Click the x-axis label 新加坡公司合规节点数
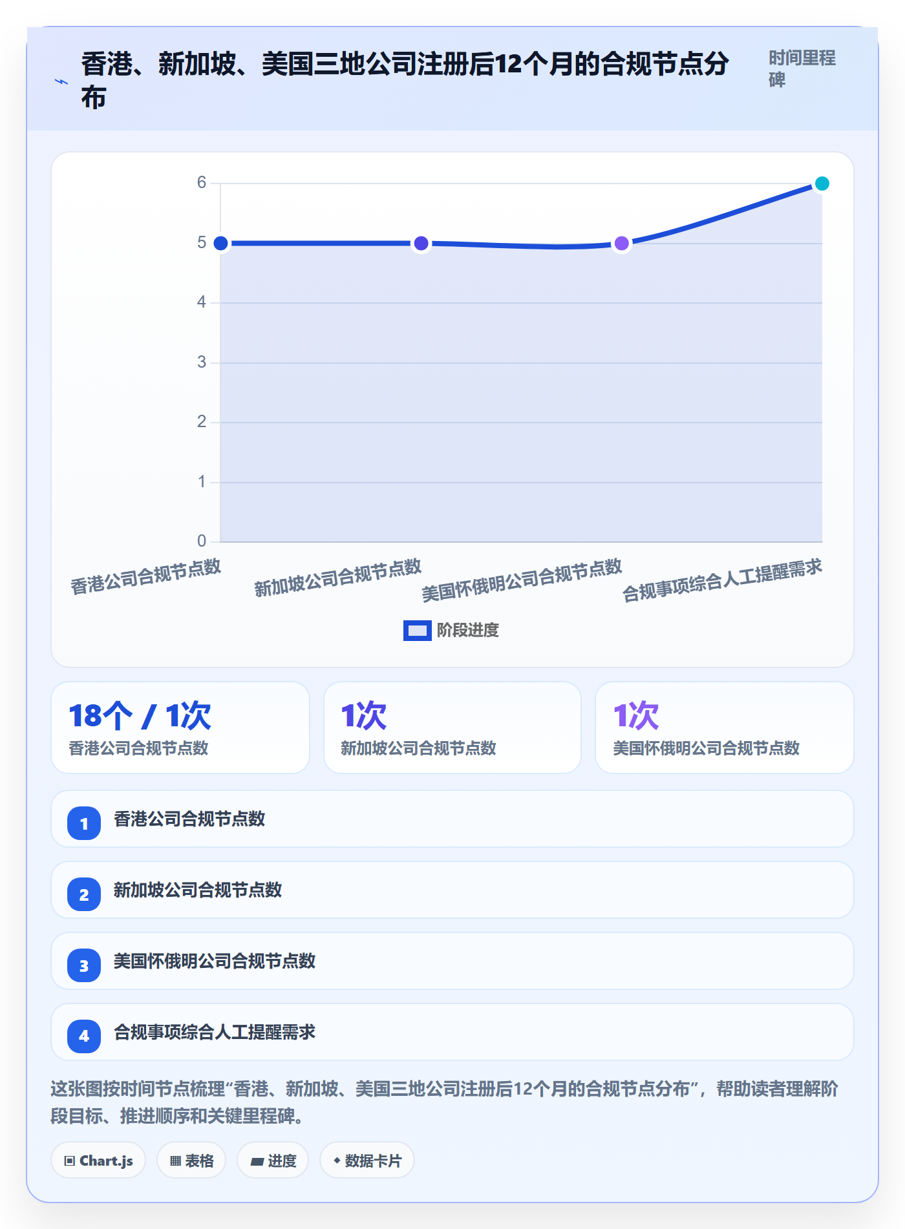 pos(337,578)
